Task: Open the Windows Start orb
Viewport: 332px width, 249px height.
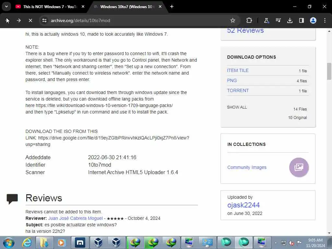Action: [8, 243]
